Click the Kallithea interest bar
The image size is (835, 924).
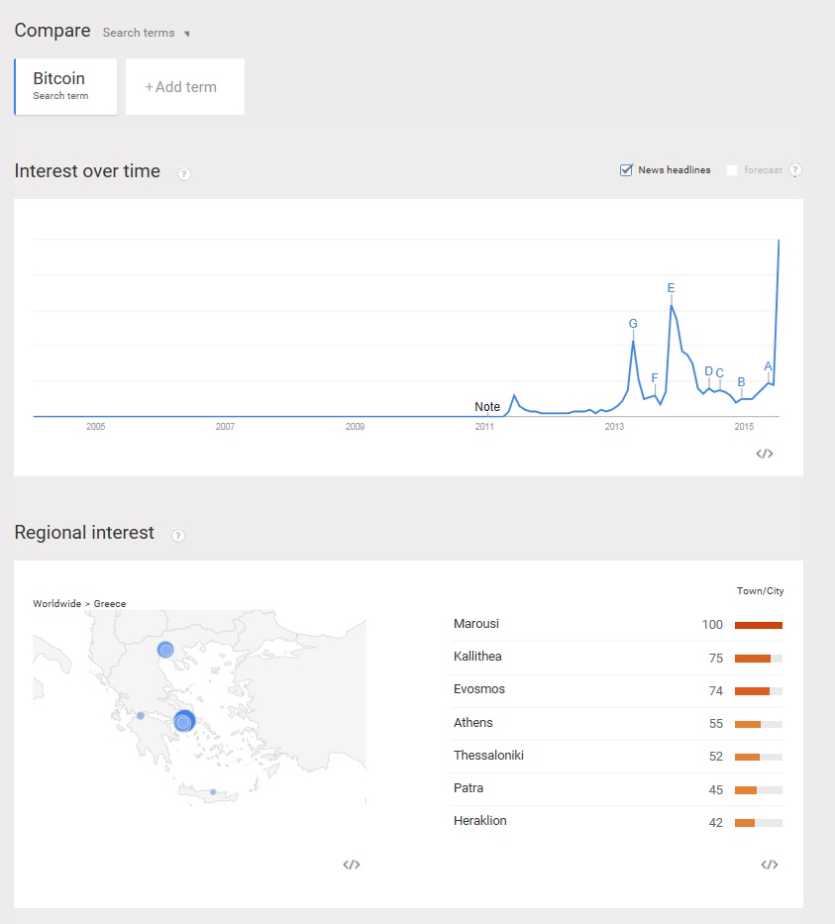(758, 658)
